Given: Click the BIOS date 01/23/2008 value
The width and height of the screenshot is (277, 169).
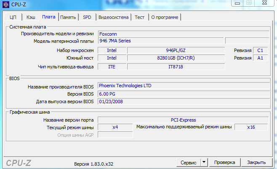Looking at the screenshot, I should coord(184,101).
